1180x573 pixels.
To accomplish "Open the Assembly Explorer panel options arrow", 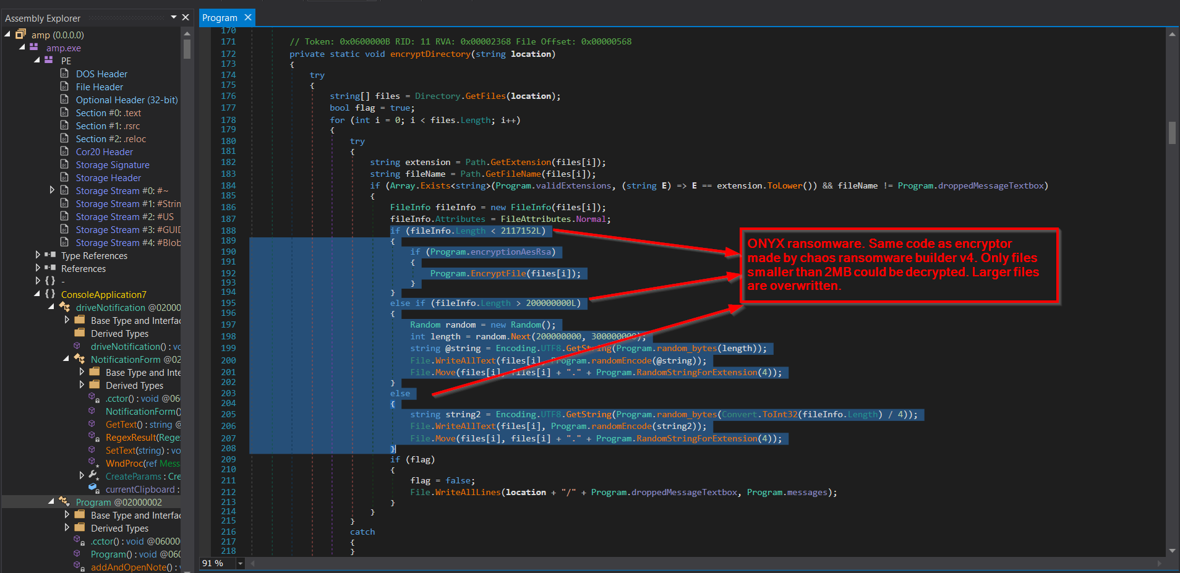I will (x=174, y=17).
